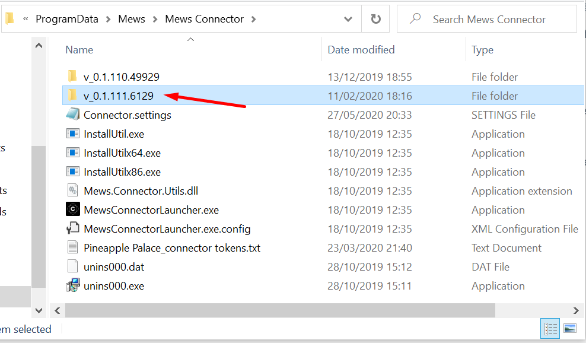586x343 pixels.
Task: Select Pineapple Palace_connector tokens.txt file name
Action: tap(172, 248)
